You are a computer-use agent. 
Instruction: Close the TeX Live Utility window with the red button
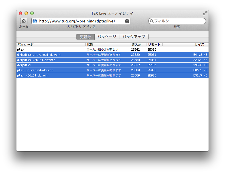tap(20, 13)
